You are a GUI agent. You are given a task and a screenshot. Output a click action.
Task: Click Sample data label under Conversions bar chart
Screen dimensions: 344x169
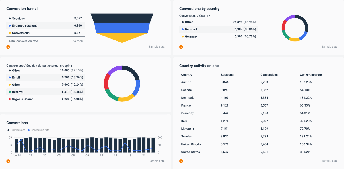pos(156,161)
